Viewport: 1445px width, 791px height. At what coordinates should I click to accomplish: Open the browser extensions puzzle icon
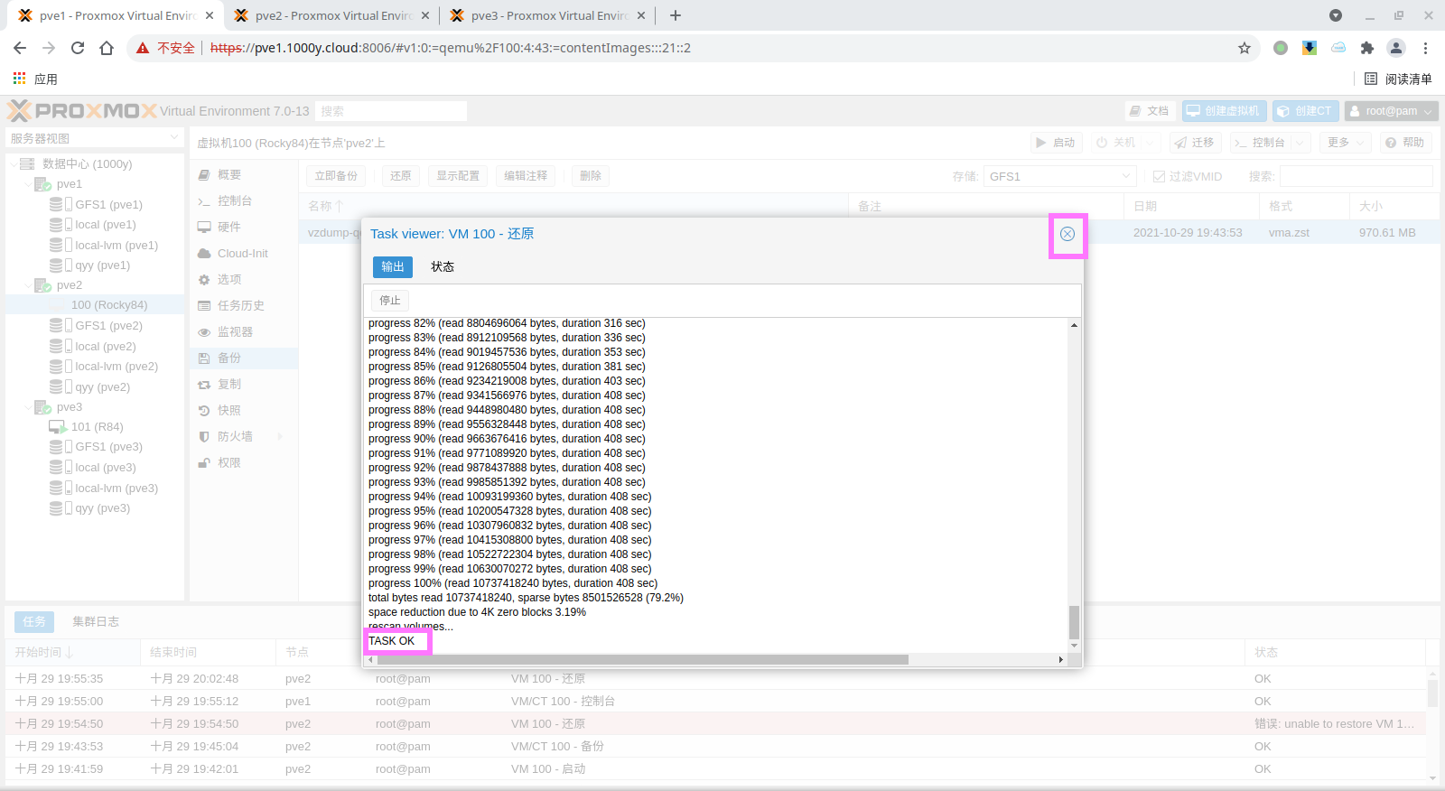(1366, 48)
